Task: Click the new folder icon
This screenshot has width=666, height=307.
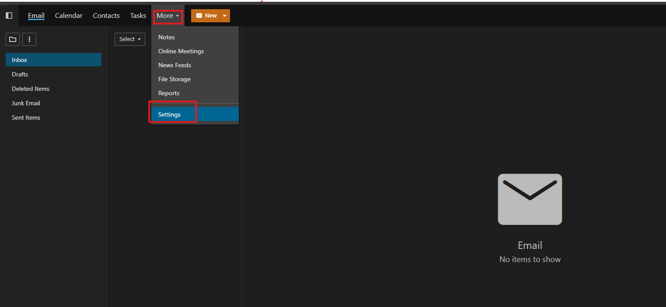Action: (13, 39)
